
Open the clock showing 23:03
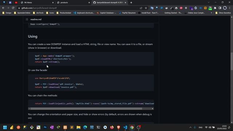[222, 127]
